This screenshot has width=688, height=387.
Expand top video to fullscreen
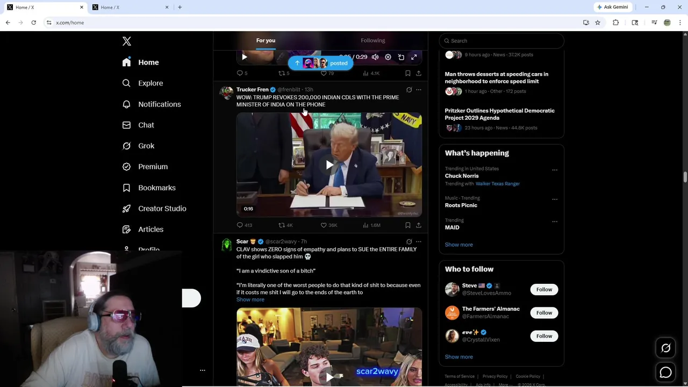click(x=414, y=57)
